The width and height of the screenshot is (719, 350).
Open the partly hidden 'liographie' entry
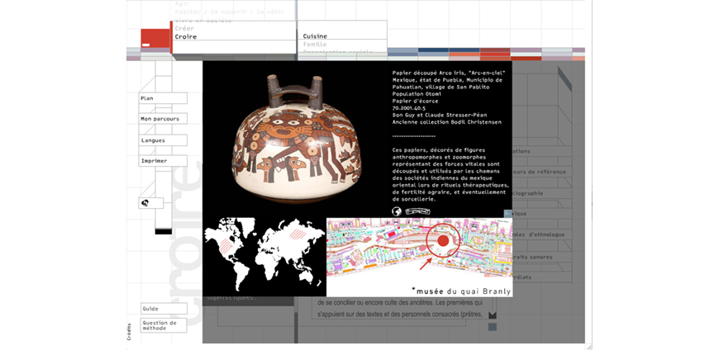(x=542, y=193)
